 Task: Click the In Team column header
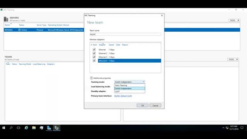(x=94, y=45)
